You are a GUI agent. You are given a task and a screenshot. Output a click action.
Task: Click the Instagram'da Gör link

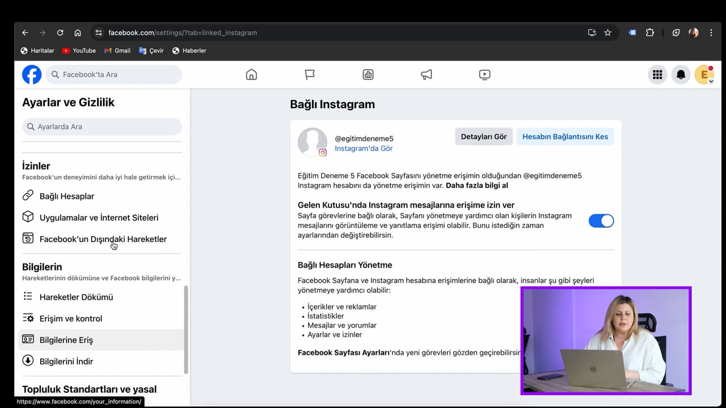(x=364, y=148)
